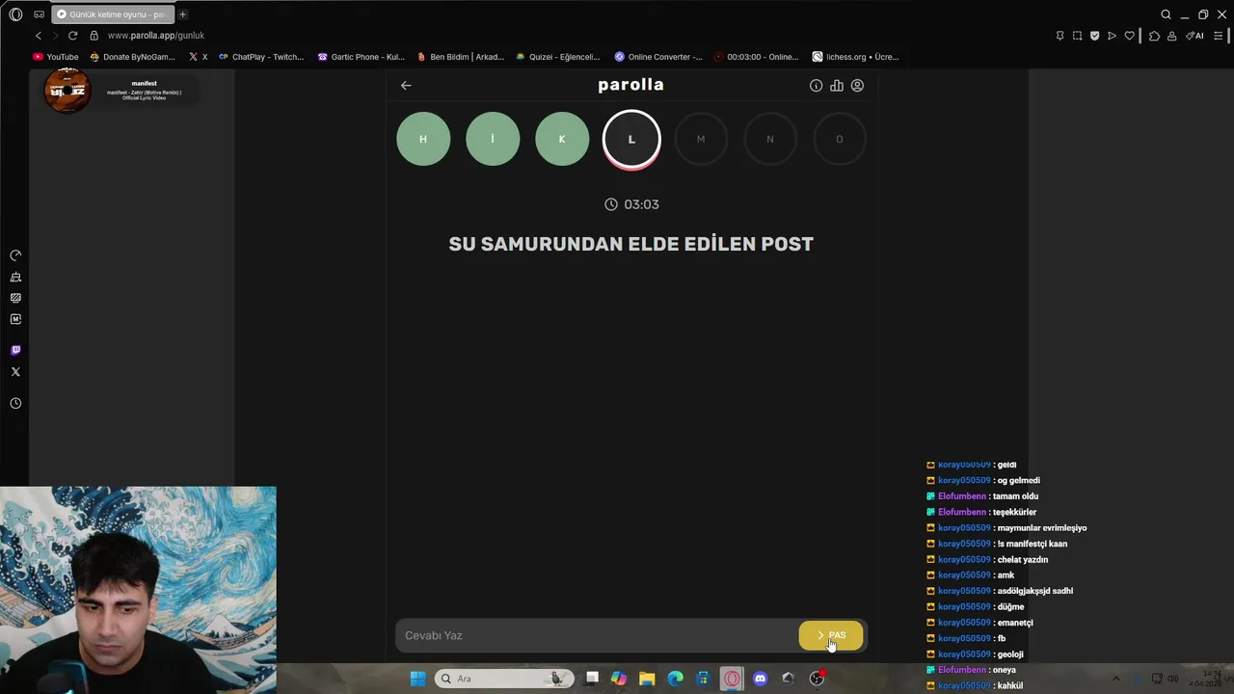Open OBS Studio from taskbar
The image size is (1234, 694).
pos(817,679)
